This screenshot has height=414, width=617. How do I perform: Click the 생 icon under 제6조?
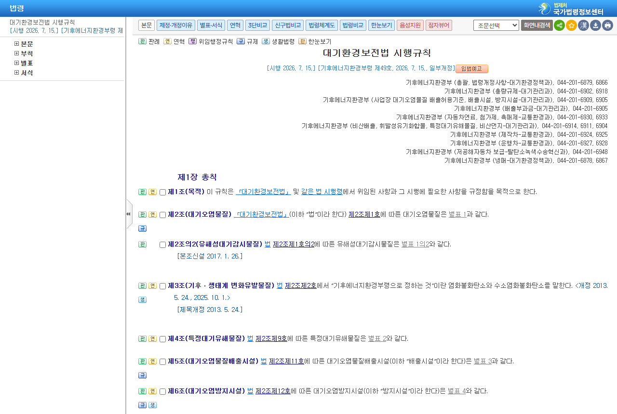(152, 405)
